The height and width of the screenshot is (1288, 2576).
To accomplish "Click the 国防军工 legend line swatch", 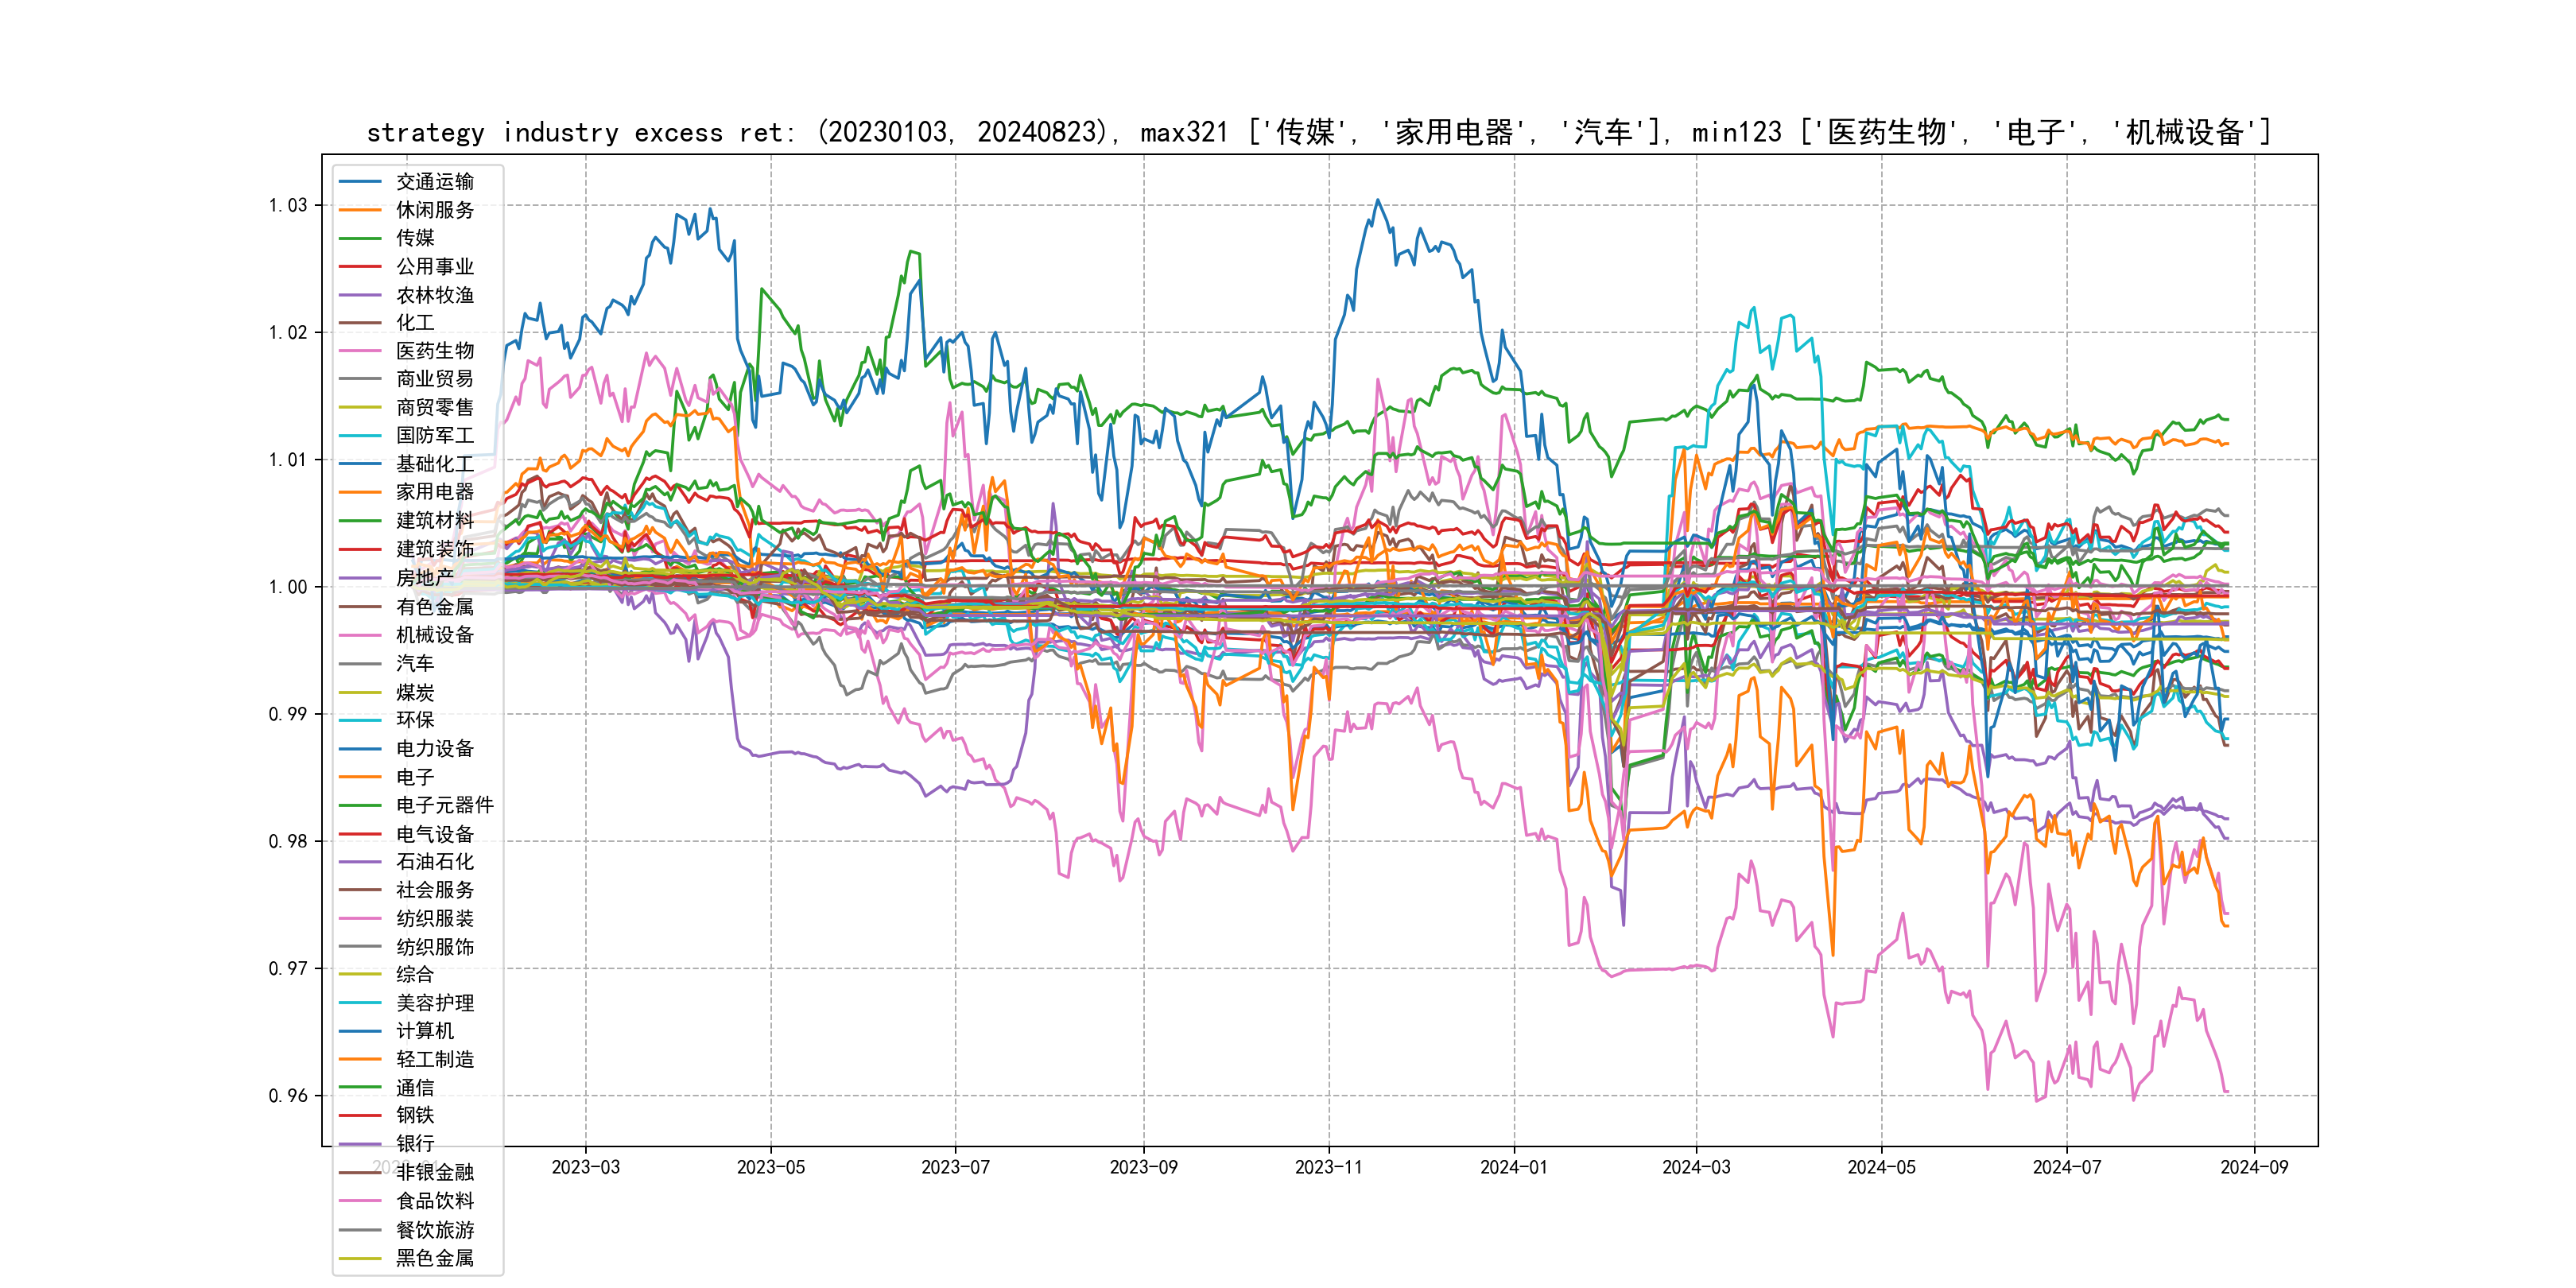I will point(360,436).
